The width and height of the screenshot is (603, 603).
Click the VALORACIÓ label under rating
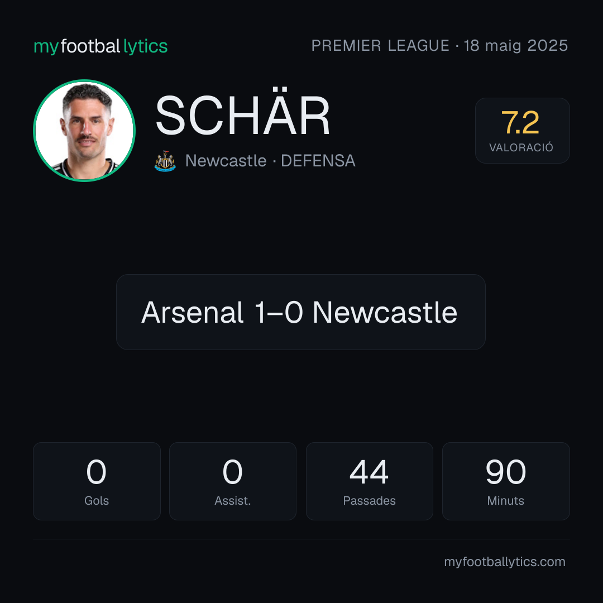pyautogui.click(x=521, y=147)
